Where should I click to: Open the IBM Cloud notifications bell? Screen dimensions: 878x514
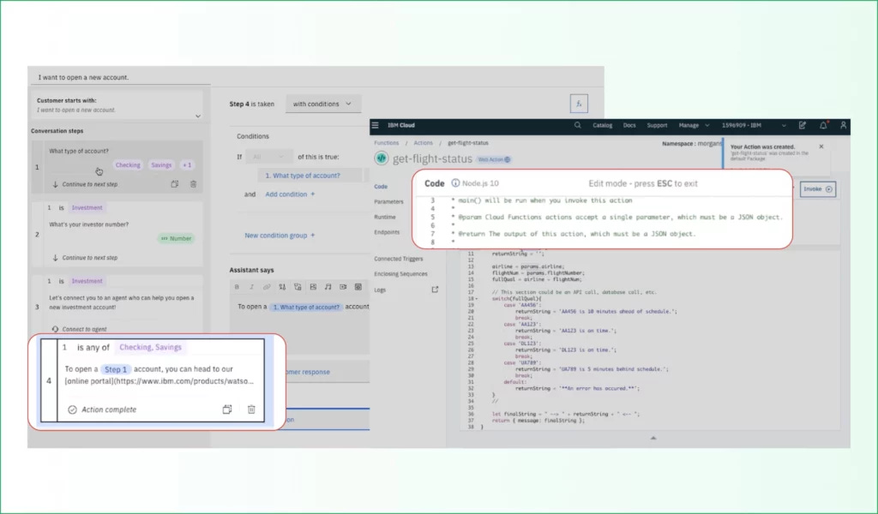823,125
